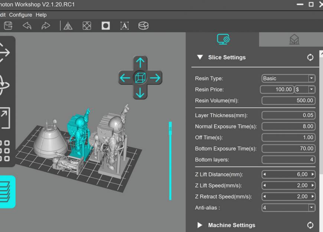Expand the Machine Settings section
The height and width of the screenshot is (232, 323).
pyautogui.click(x=200, y=225)
